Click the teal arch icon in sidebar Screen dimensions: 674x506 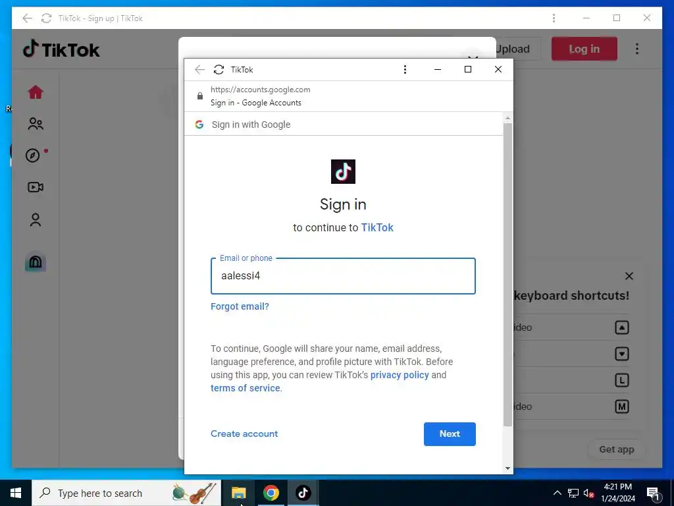(36, 261)
